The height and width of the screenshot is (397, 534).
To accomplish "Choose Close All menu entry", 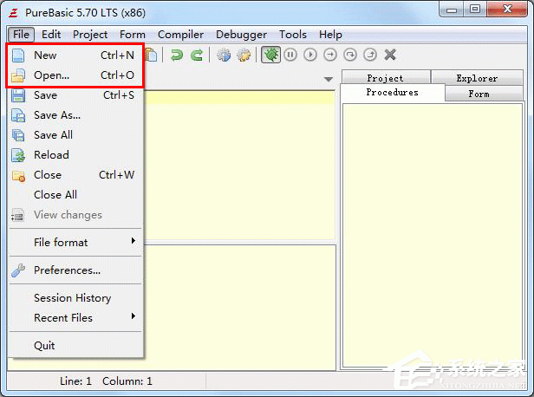I will pos(75,195).
